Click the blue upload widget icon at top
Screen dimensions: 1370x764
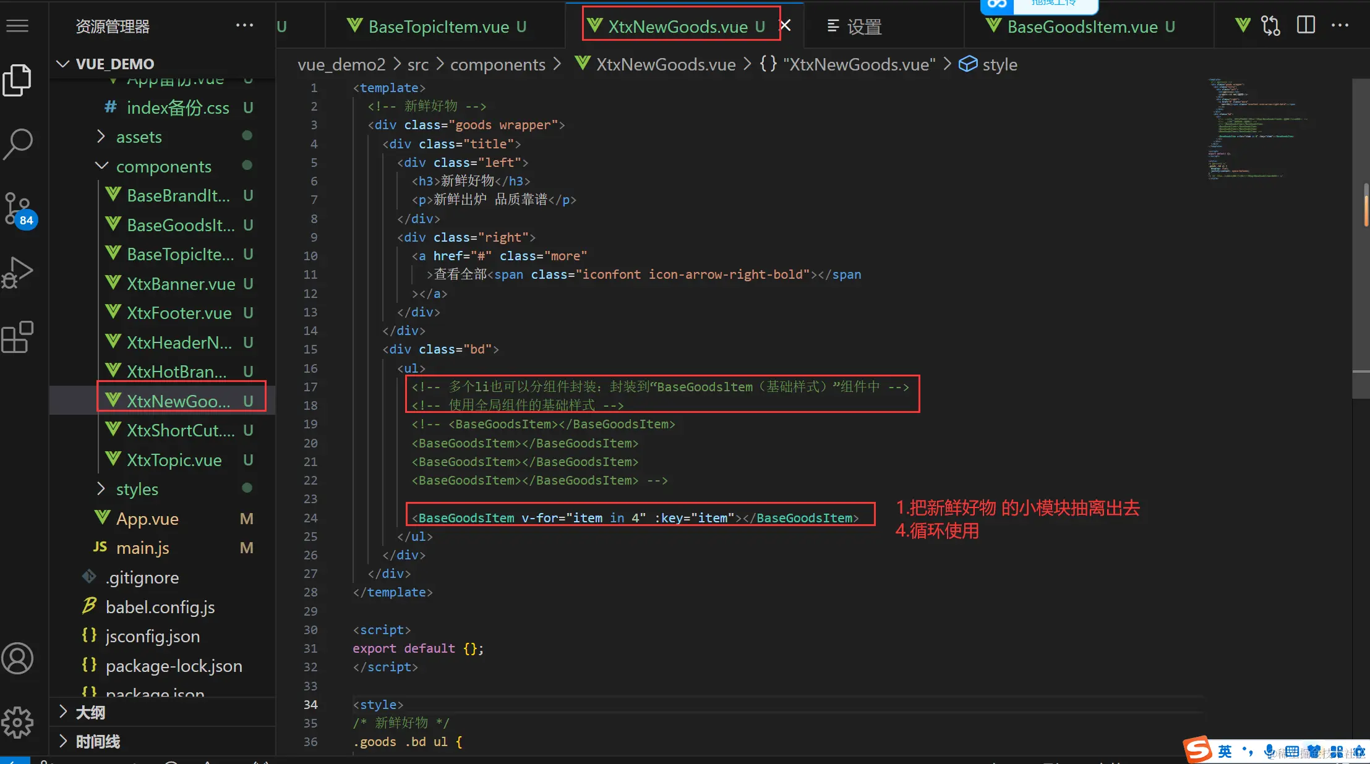(x=996, y=5)
